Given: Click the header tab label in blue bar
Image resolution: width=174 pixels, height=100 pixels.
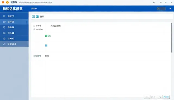Looking at the screenshot, I should (x=34, y=8).
